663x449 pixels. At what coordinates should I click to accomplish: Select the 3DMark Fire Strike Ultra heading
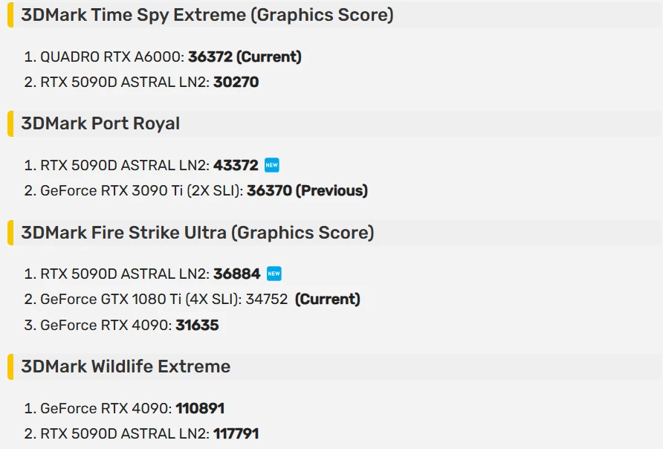coord(198,233)
